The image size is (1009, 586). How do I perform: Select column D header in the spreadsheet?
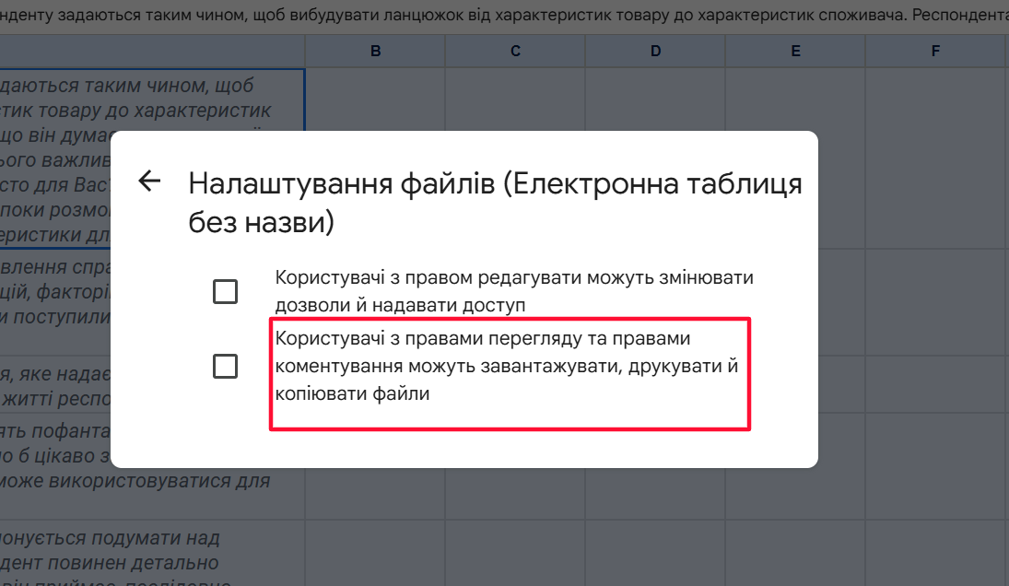click(x=655, y=51)
